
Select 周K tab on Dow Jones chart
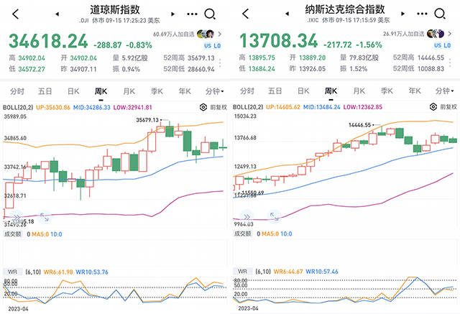pos(101,91)
